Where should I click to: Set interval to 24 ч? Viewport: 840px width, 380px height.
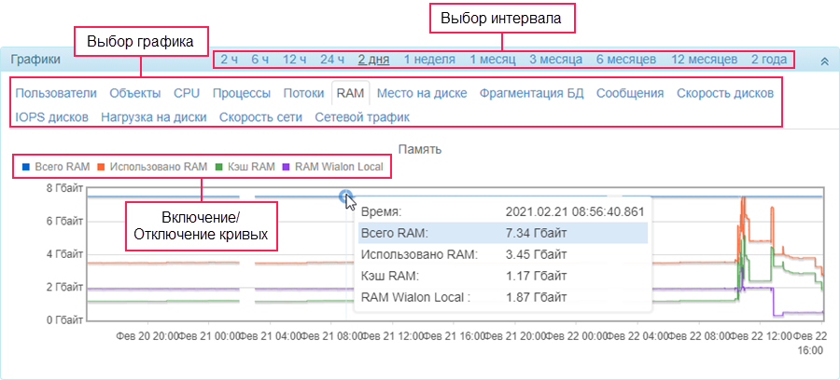pos(332,60)
